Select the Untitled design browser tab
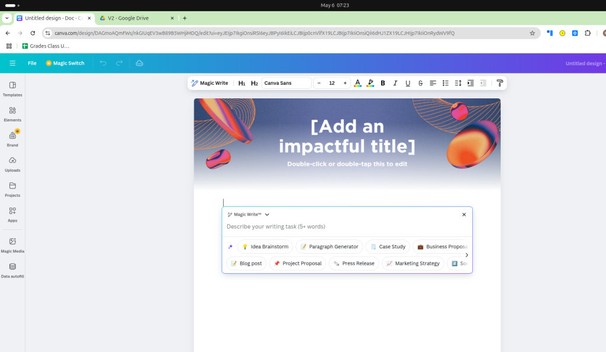 pos(54,18)
